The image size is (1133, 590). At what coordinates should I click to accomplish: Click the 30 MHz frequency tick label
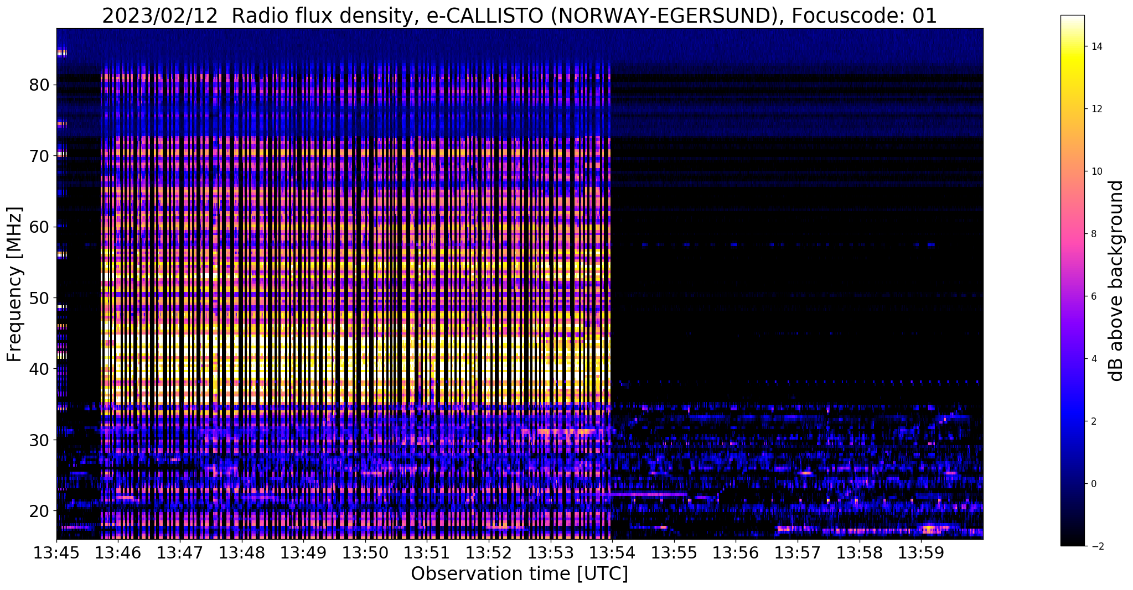[x=40, y=440]
